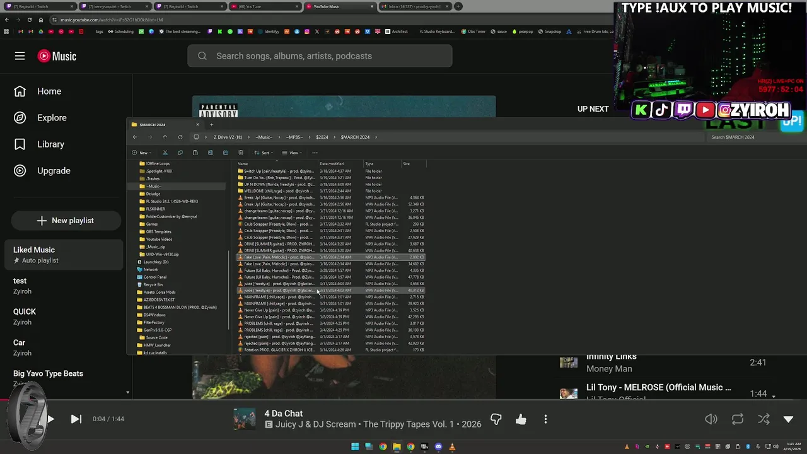Go up one folder level in Explorer
The image size is (807, 454).
click(x=165, y=137)
